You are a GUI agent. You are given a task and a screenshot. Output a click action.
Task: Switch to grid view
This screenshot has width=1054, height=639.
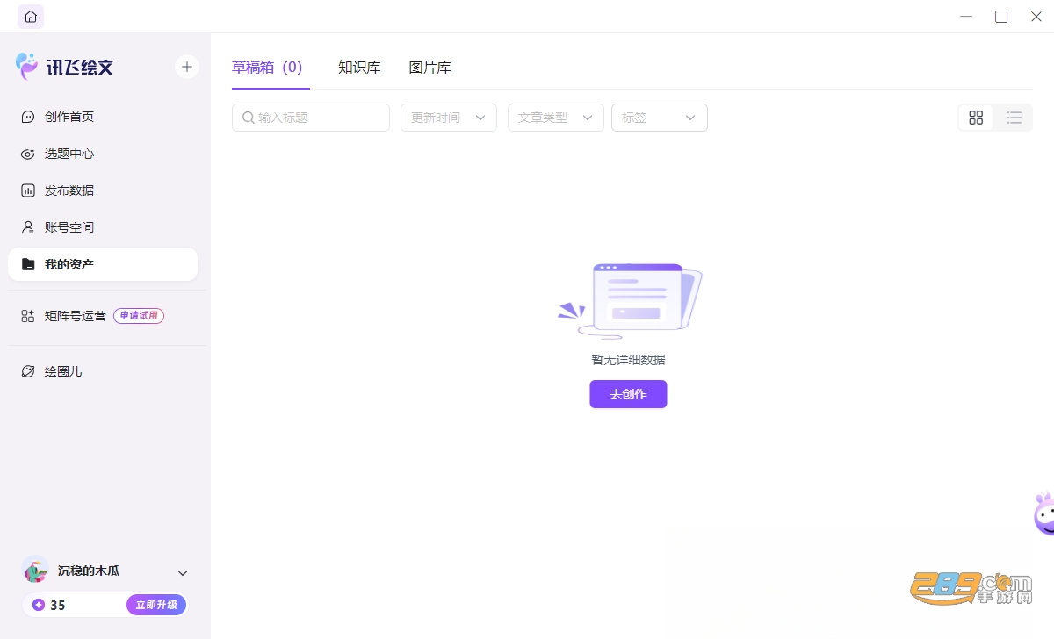[x=976, y=118]
